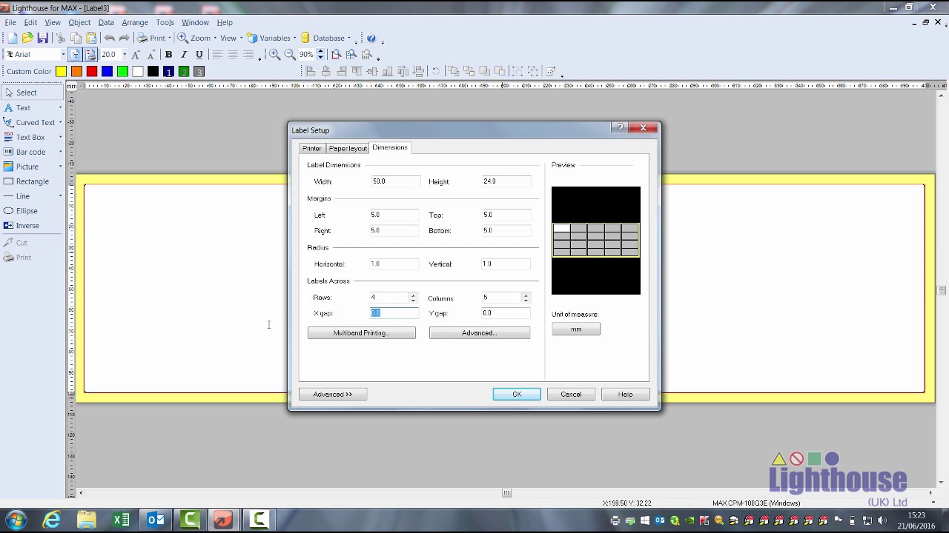Click the Increase font size icon
Viewport: 949px width, 533px height.
click(136, 55)
